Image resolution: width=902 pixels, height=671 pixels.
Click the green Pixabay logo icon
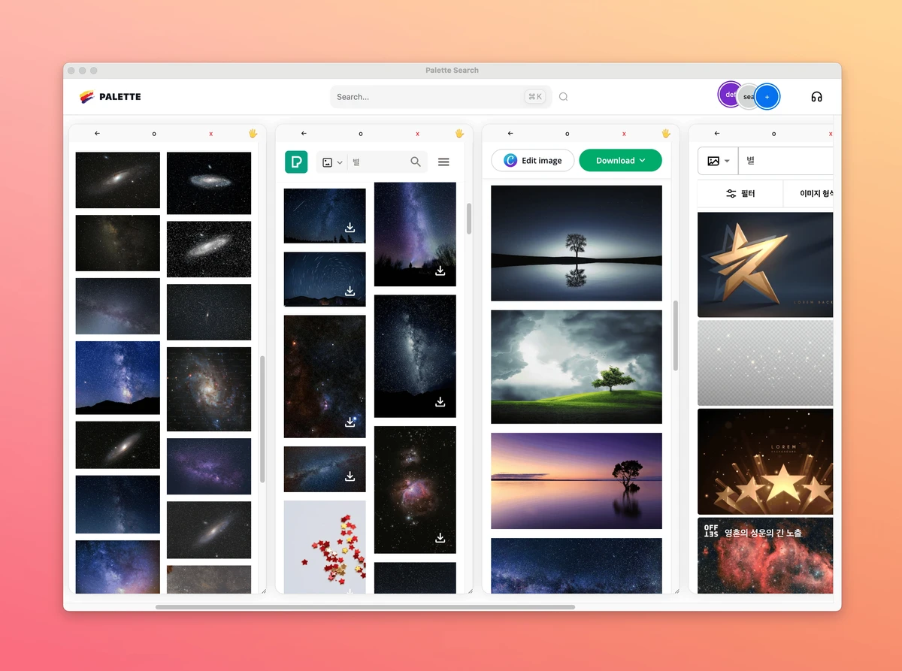point(296,162)
